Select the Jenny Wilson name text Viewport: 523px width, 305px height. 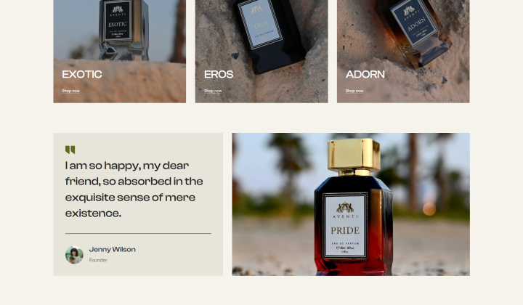(112, 249)
